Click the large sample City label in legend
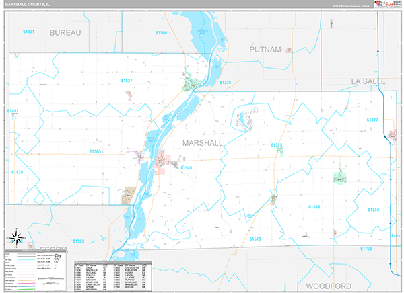404x293 pixels. tap(58, 255)
